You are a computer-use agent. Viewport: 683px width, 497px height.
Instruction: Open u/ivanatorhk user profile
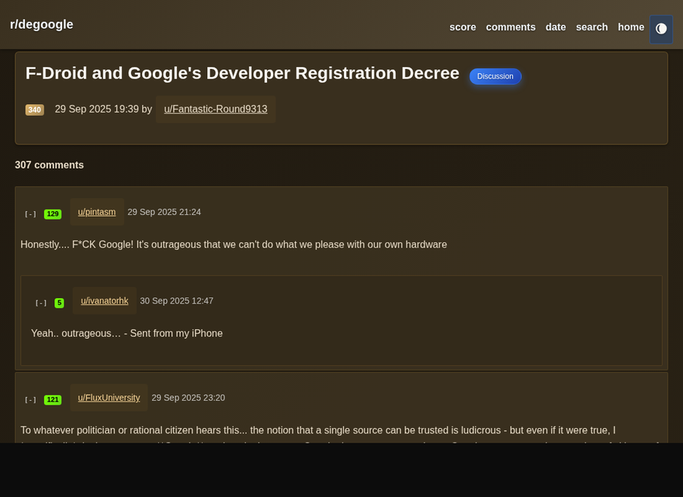pos(105,301)
